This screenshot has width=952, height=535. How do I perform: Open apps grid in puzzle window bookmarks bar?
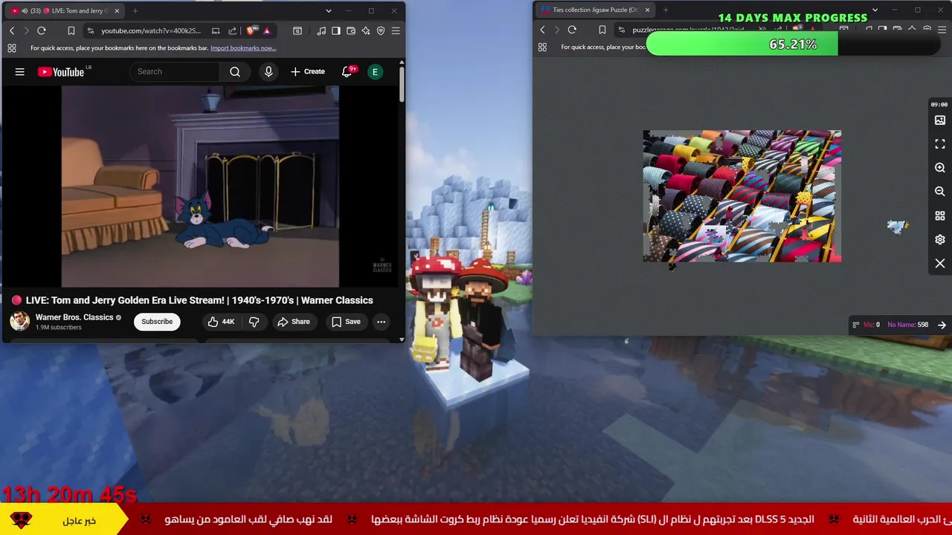click(x=542, y=47)
